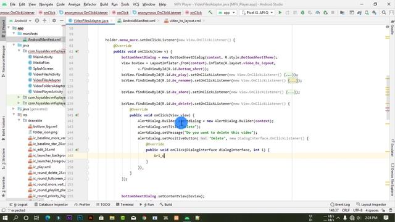Screen dimensions: 395x222
Task: Open Task View on the taskbar
Action: [36, 218]
